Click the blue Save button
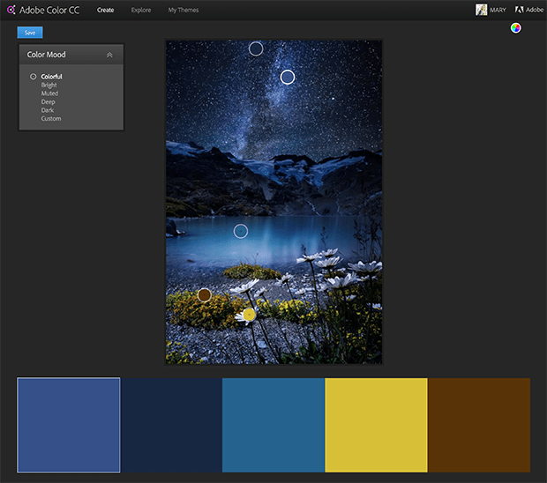This screenshot has height=483, width=547. click(x=30, y=33)
